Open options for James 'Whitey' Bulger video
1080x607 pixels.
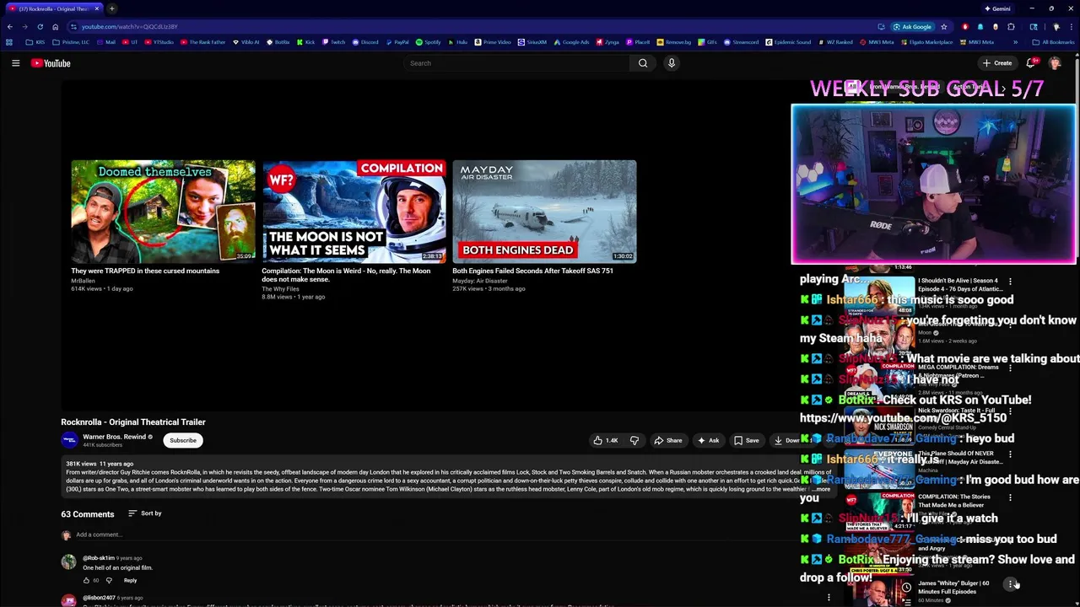pyautogui.click(x=1010, y=584)
